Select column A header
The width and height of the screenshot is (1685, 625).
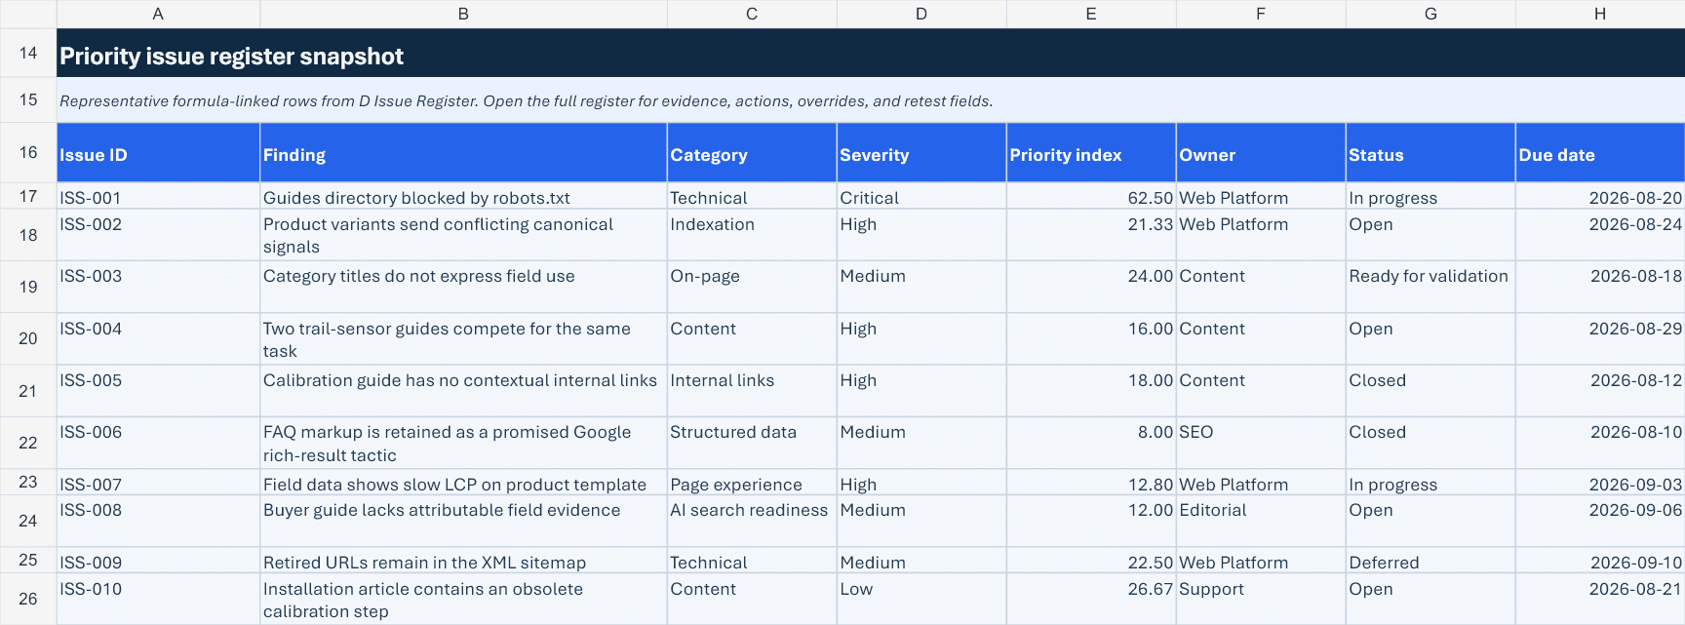(x=158, y=14)
